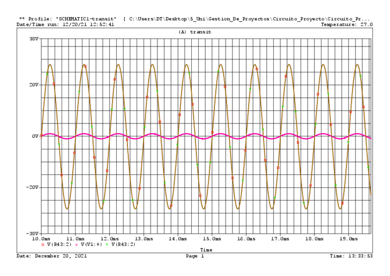Image resolution: width=390 pixels, height=276 pixels.
Task: Click the 0V y-axis label
Action: (x=35, y=136)
